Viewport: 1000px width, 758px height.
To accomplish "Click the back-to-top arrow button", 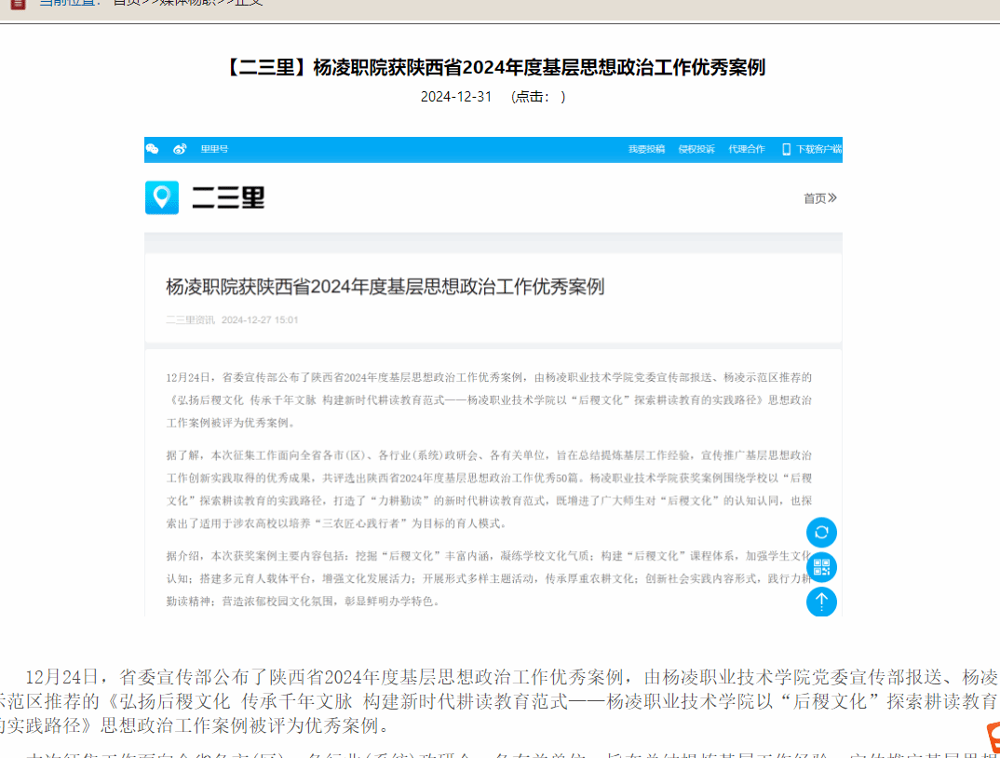I will click(821, 601).
